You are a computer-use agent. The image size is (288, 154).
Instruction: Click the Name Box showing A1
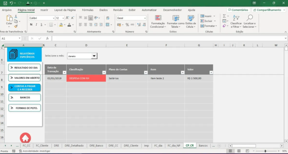click(11, 38)
